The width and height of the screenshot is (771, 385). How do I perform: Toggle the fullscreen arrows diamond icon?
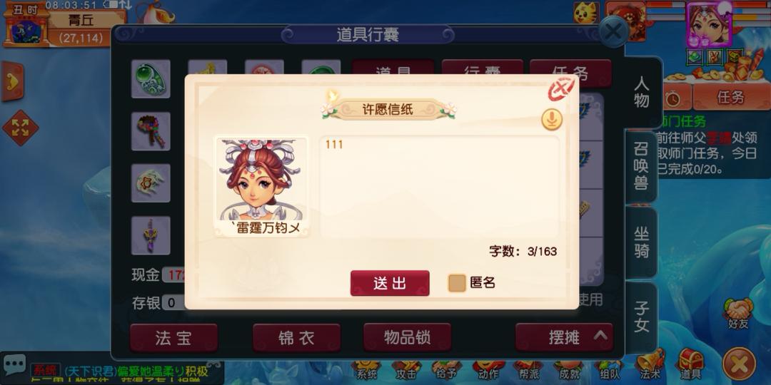[21, 127]
